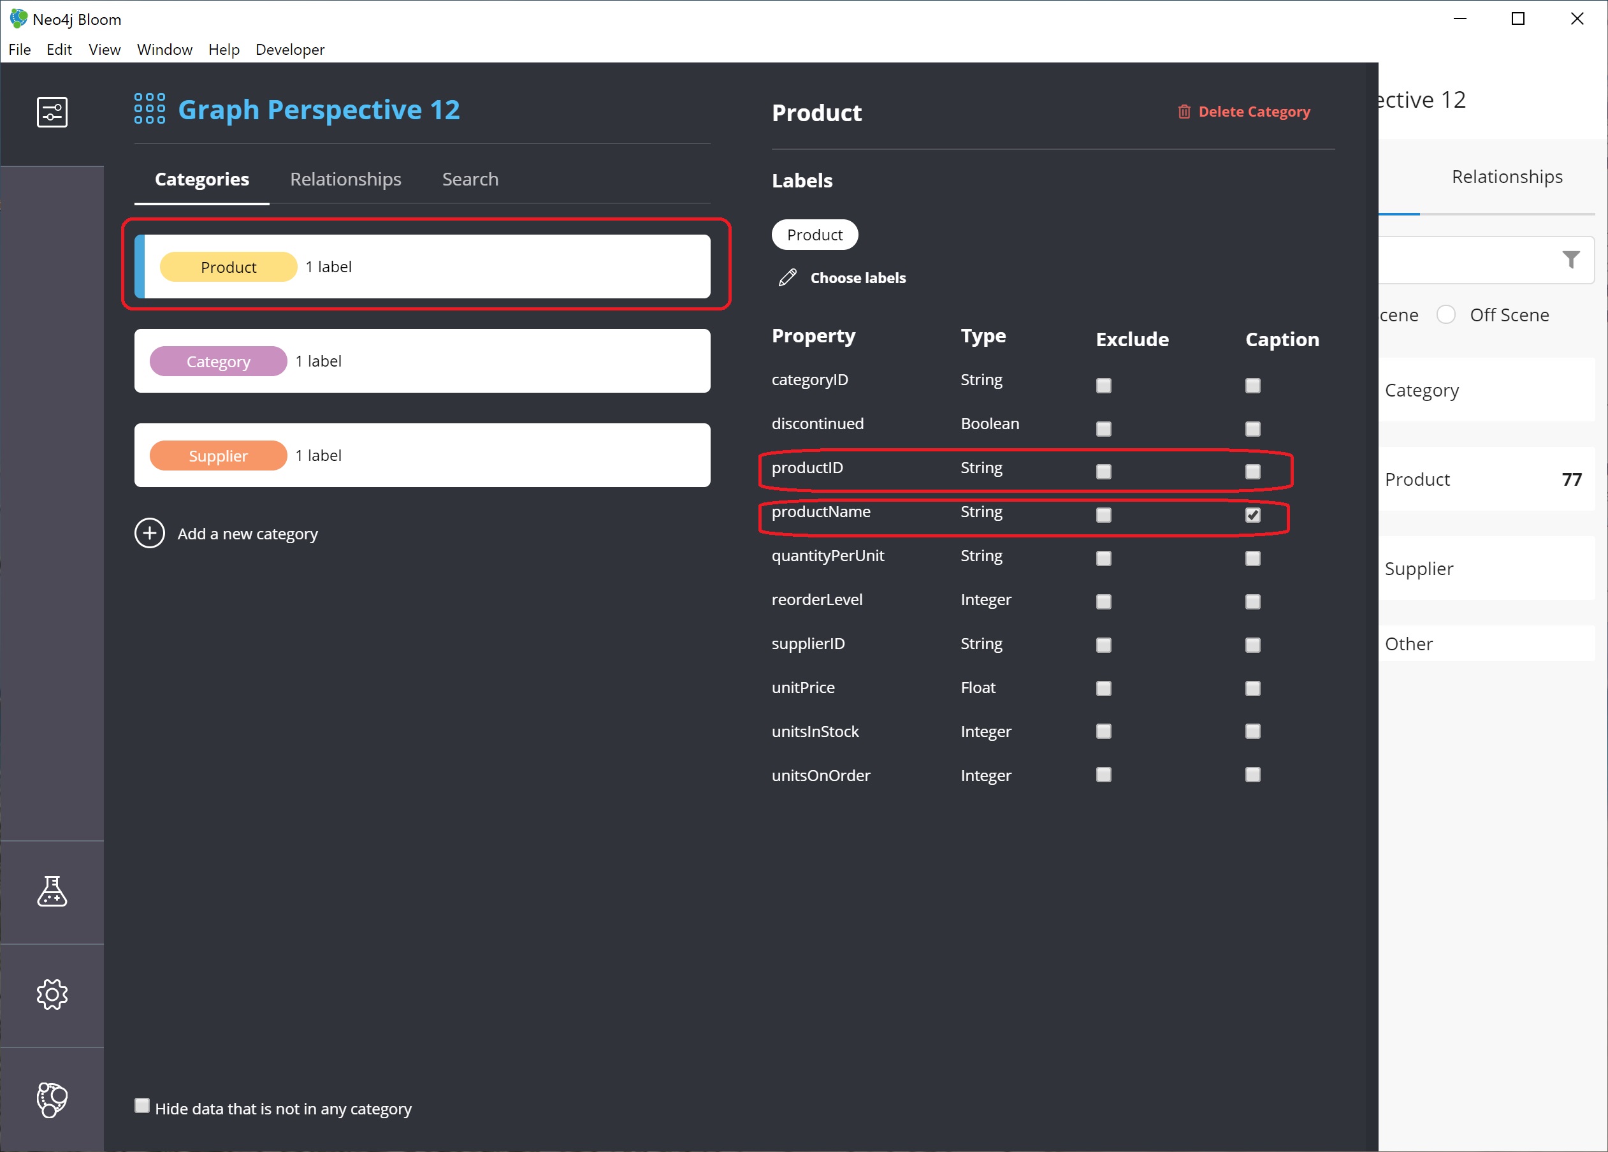The width and height of the screenshot is (1608, 1152).
Task: Click the plus icon to add category
Action: [x=150, y=534]
